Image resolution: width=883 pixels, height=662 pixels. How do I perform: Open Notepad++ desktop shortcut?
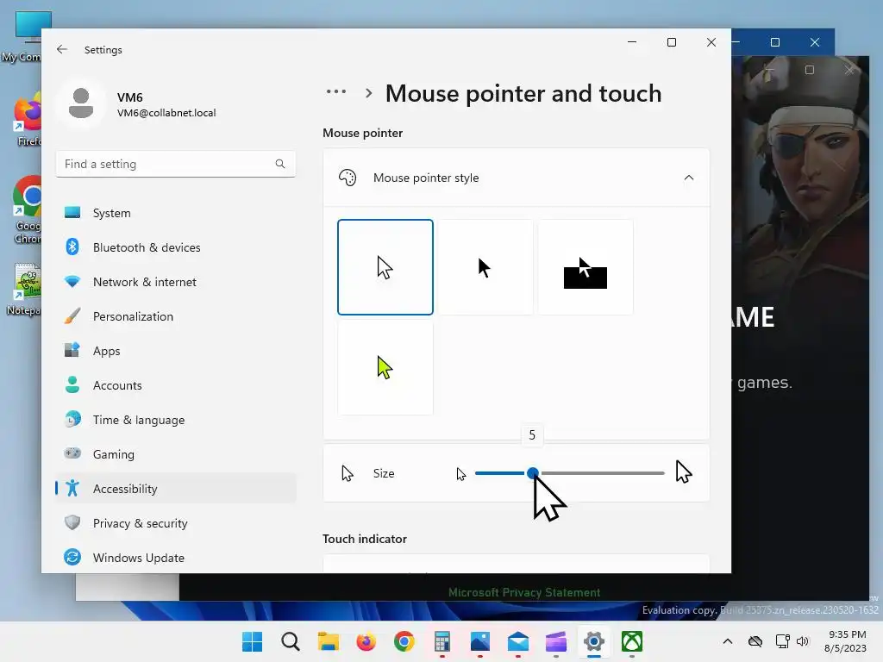pos(26,290)
